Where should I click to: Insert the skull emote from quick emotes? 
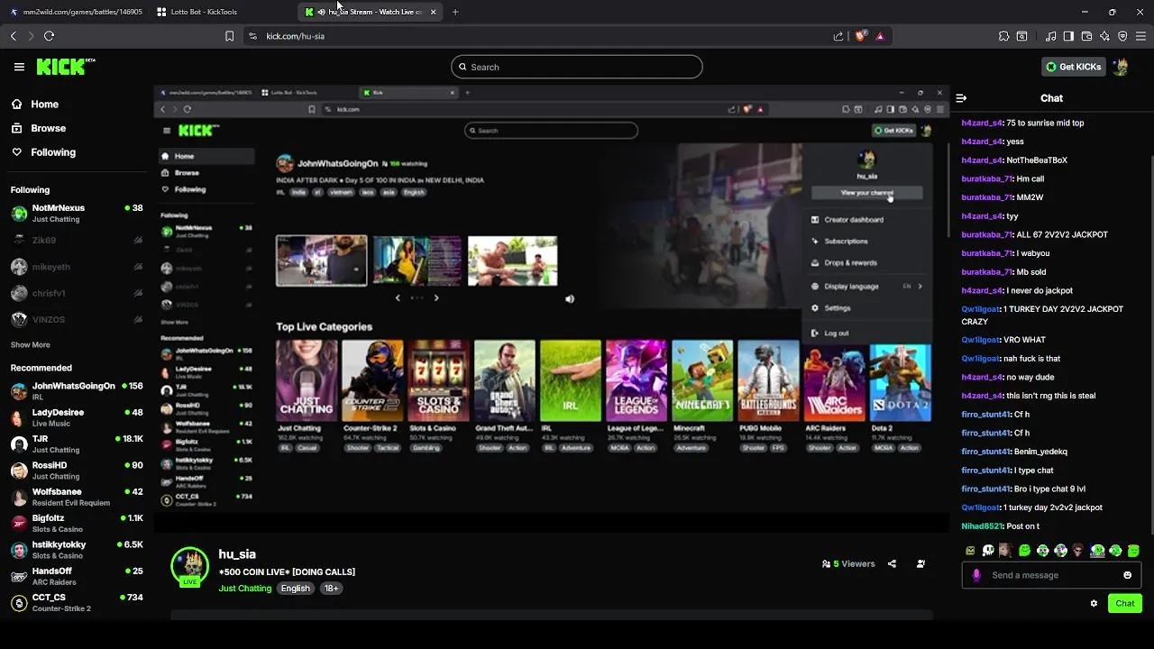click(x=988, y=550)
